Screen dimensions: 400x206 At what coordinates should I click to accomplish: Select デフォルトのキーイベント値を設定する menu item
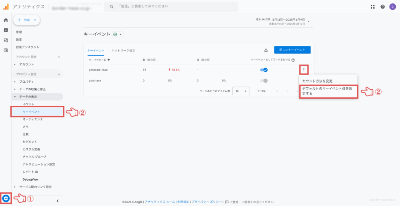[329, 92]
